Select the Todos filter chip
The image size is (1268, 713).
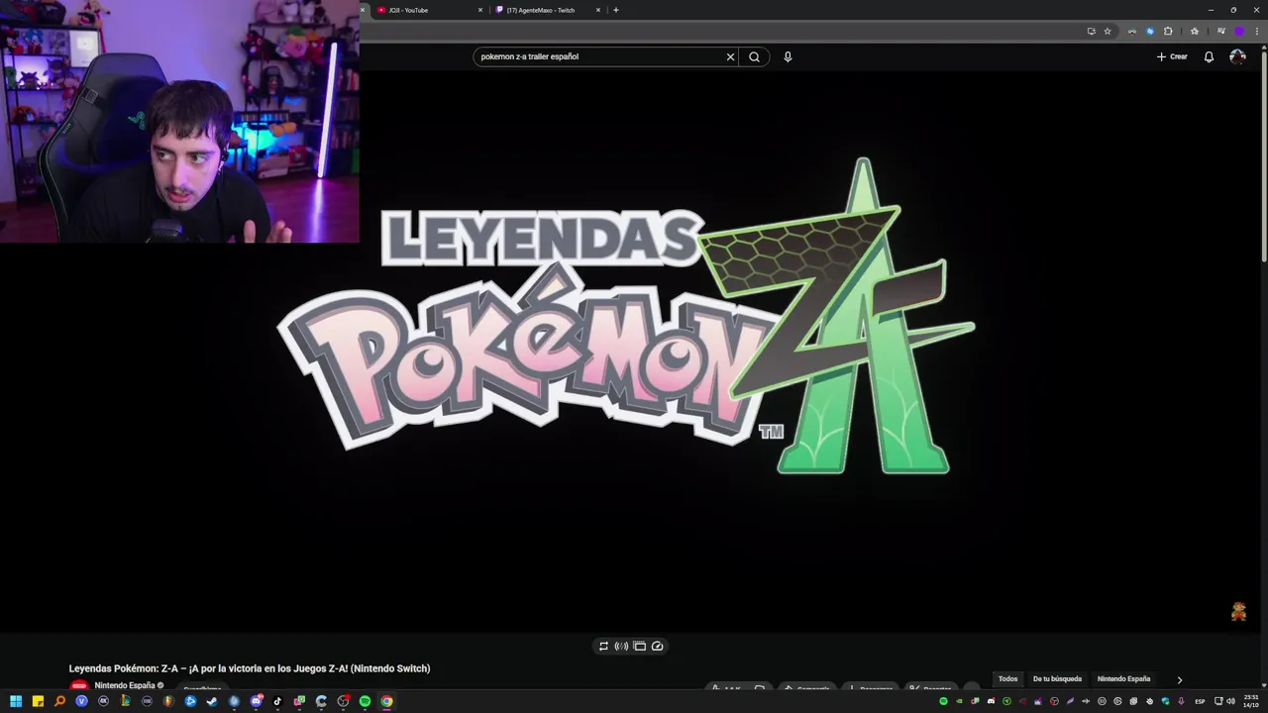pyautogui.click(x=1007, y=679)
